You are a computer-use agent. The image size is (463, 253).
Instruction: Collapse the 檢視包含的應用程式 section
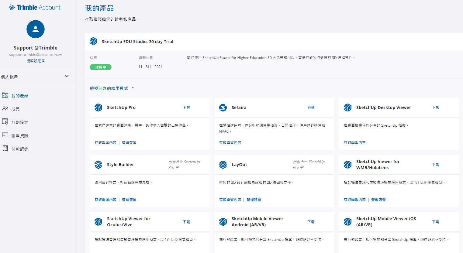(112, 88)
